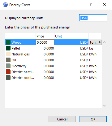Click the Wood green color swatch
This screenshot has width=112, height=126.
pyautogui.click(x=8, y=42)
